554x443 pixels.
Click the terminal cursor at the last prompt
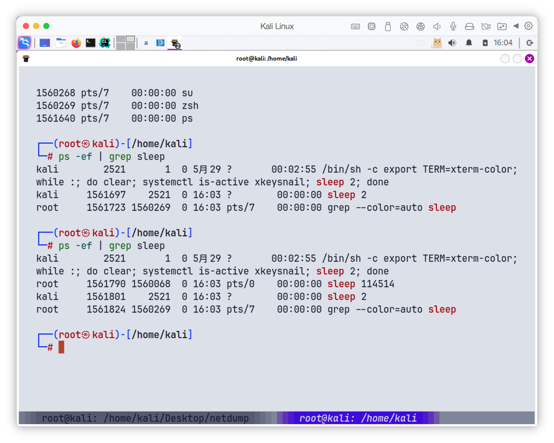tap(61, 347)
